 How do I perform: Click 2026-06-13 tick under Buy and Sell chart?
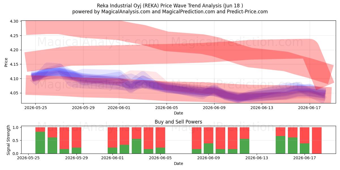click(x=256, y=158)
